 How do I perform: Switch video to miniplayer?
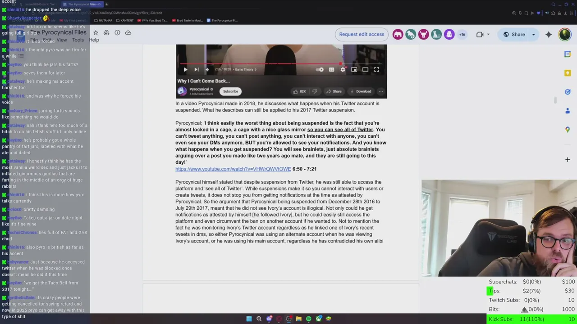[x=354, y=69]
